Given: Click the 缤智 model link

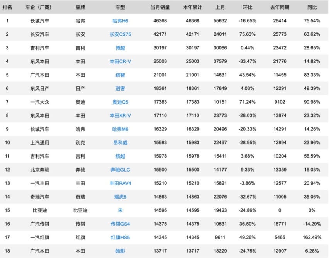Looking at the screenshot, I should pyautogui.click(x=120, y=75).
